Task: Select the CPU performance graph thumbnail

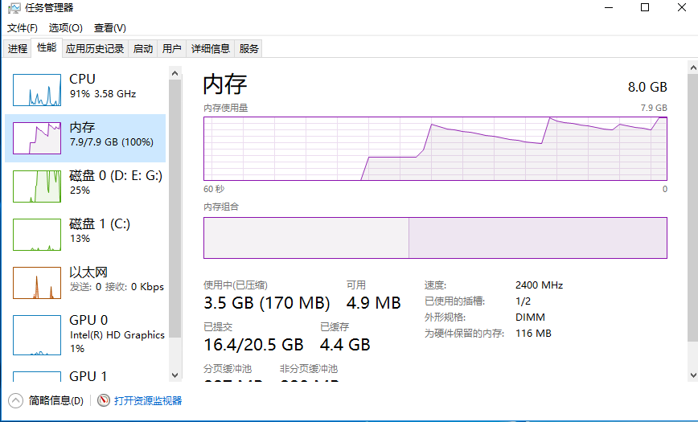Action: point(37,90)
